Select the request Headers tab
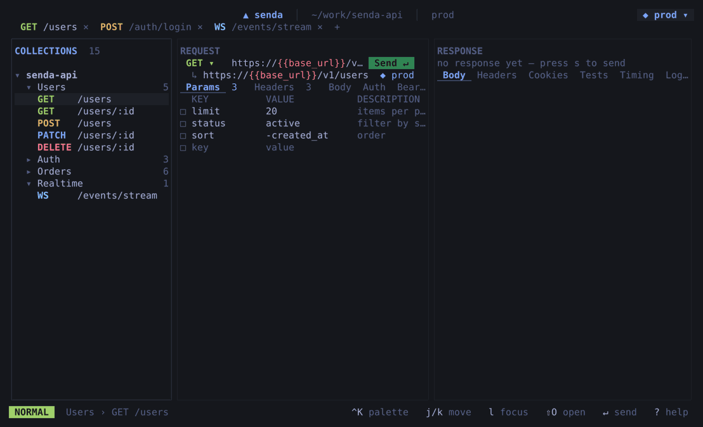The height and width of the screenshot is (427, 703). (x=274, y=87)
